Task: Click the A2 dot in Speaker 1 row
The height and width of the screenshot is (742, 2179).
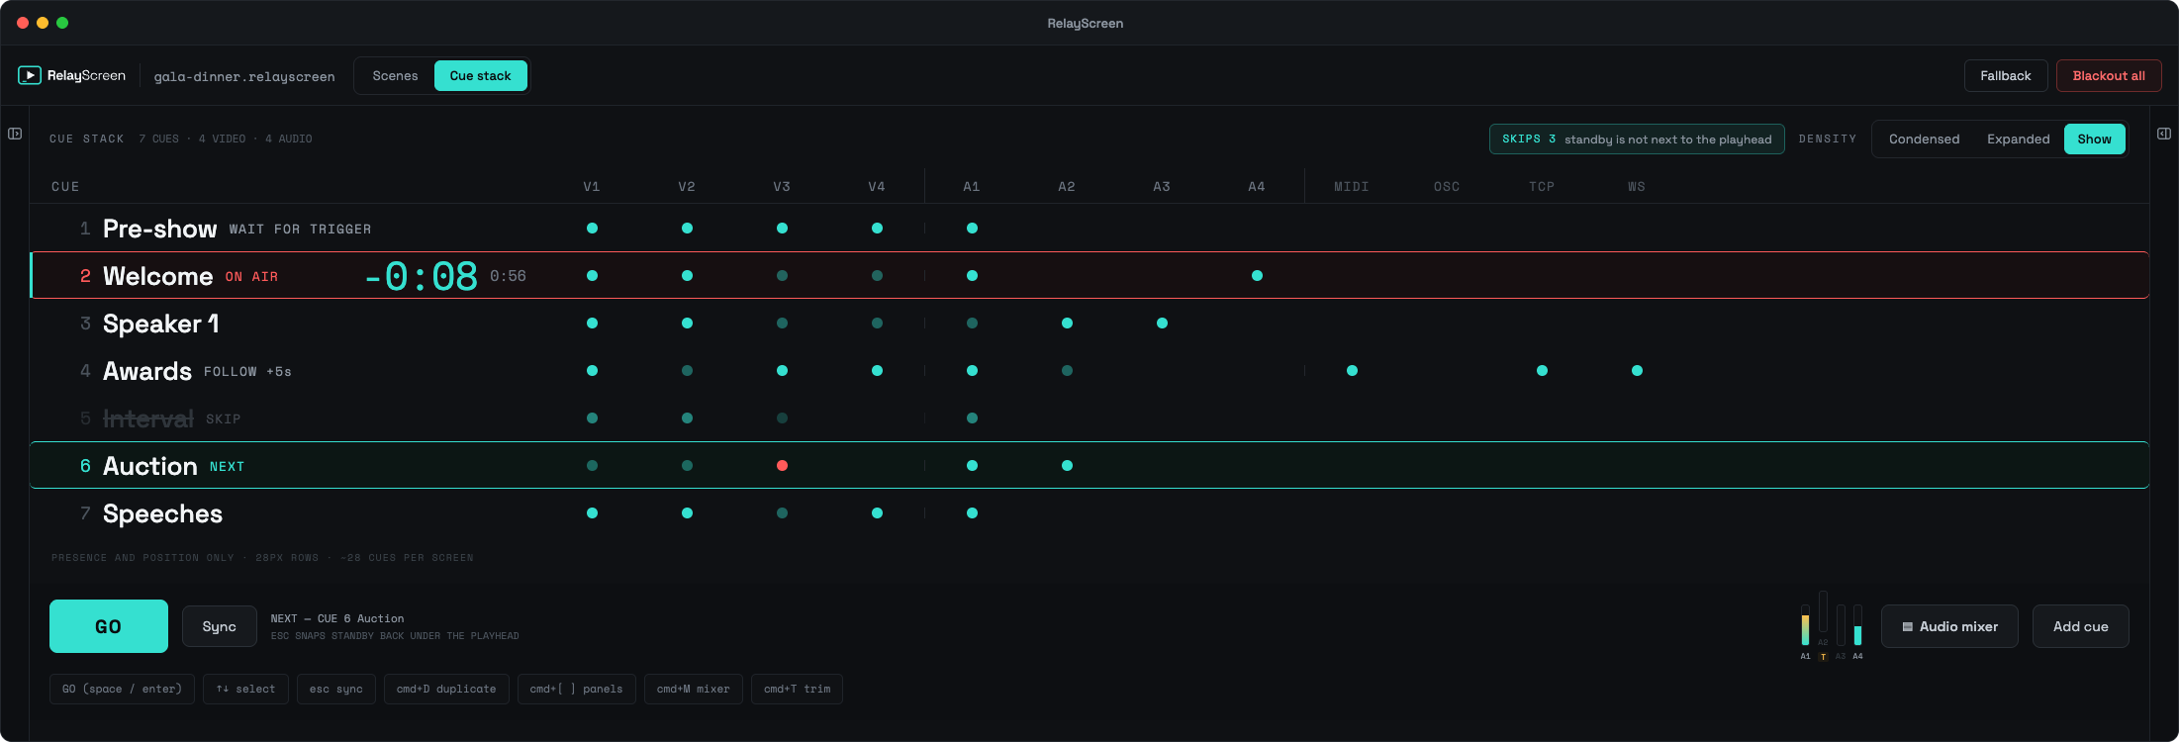Action: (1067, 324)
